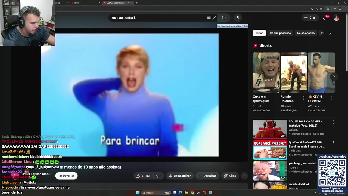Select the Relacionados chip
348x196 pixels.
(x=306, y=33)
